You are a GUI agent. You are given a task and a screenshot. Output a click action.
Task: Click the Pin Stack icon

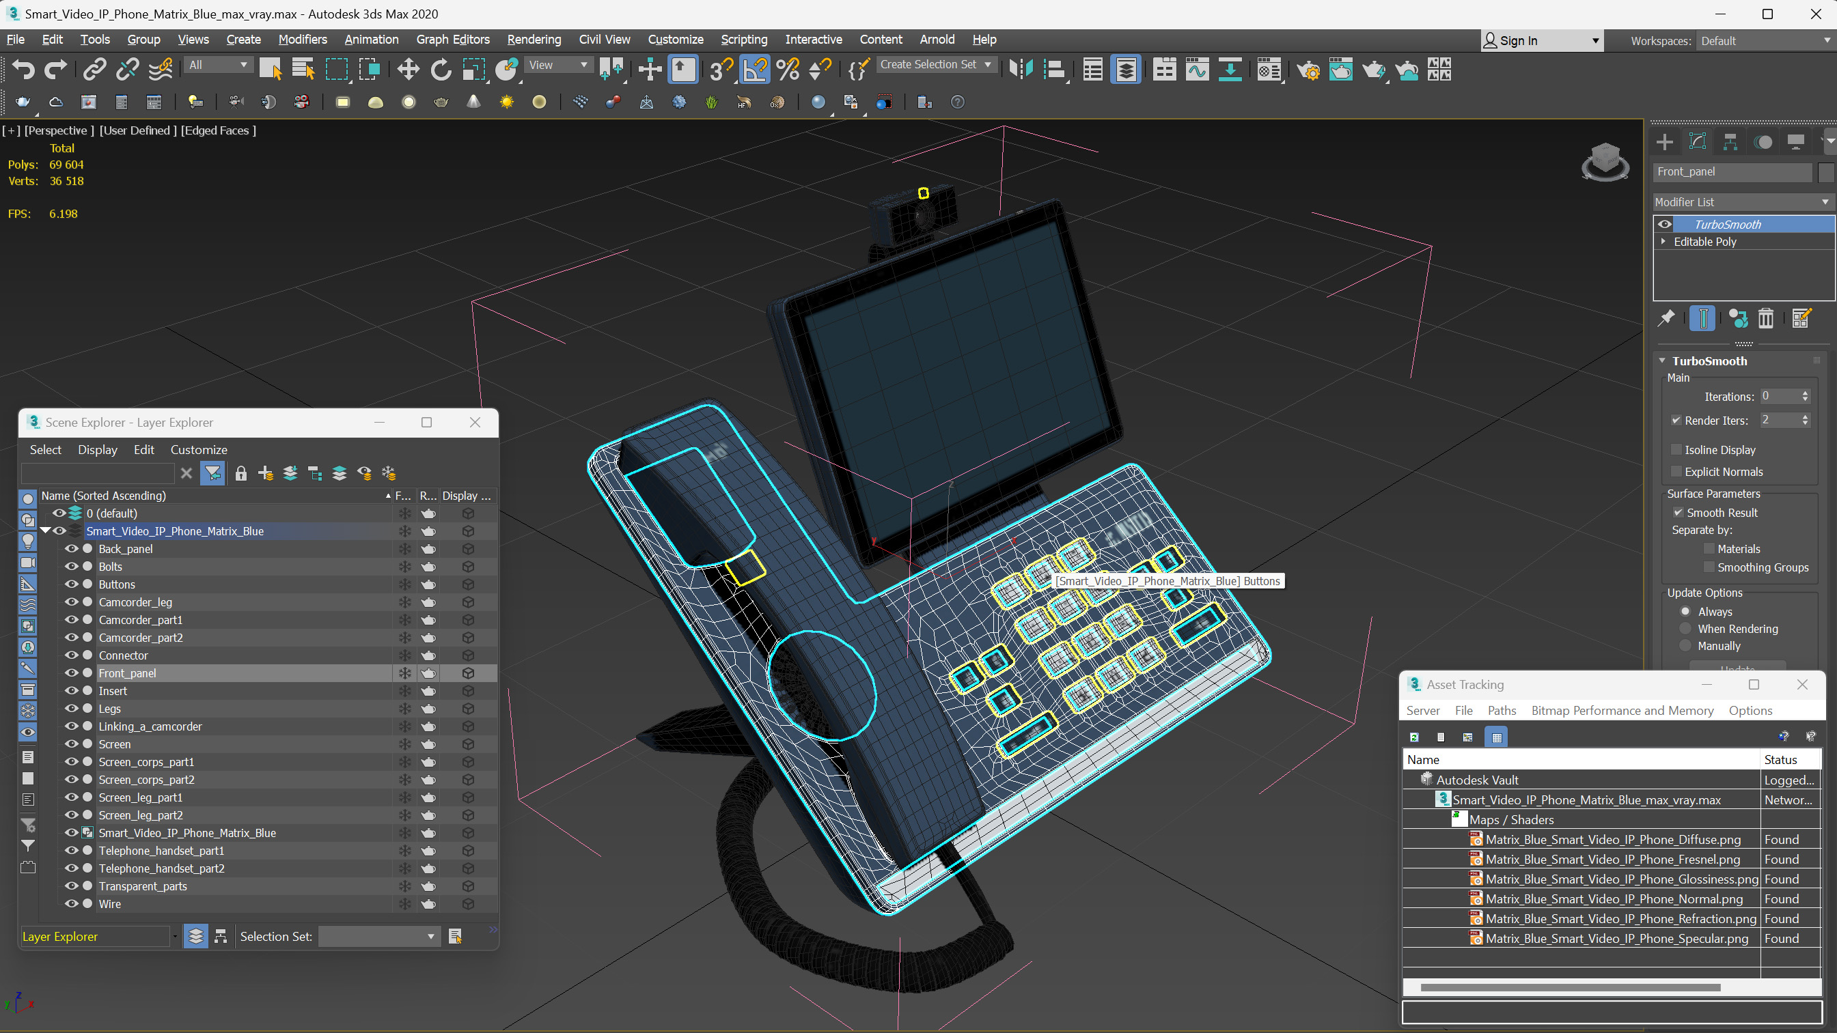[x=1666, y=319]
